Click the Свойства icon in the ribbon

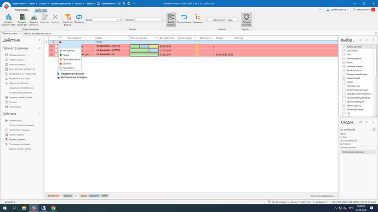(x=44, y=17)
